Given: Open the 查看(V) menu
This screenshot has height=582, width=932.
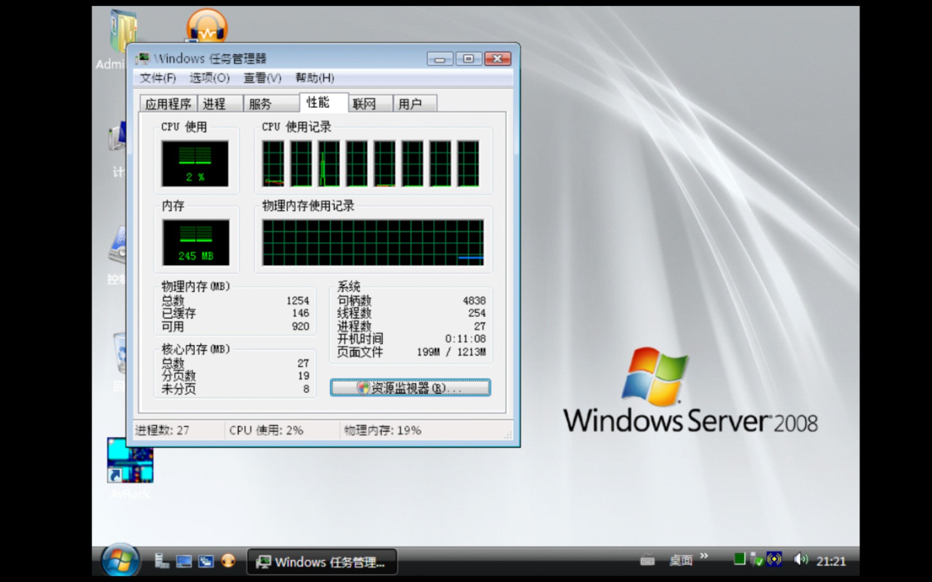Looking at the screenshot, I should click(x=262, y=78).
